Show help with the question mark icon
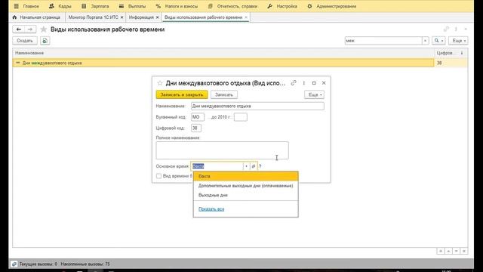Image resolution: width=483 pixels, height=272 pixels. pos(260,166)
